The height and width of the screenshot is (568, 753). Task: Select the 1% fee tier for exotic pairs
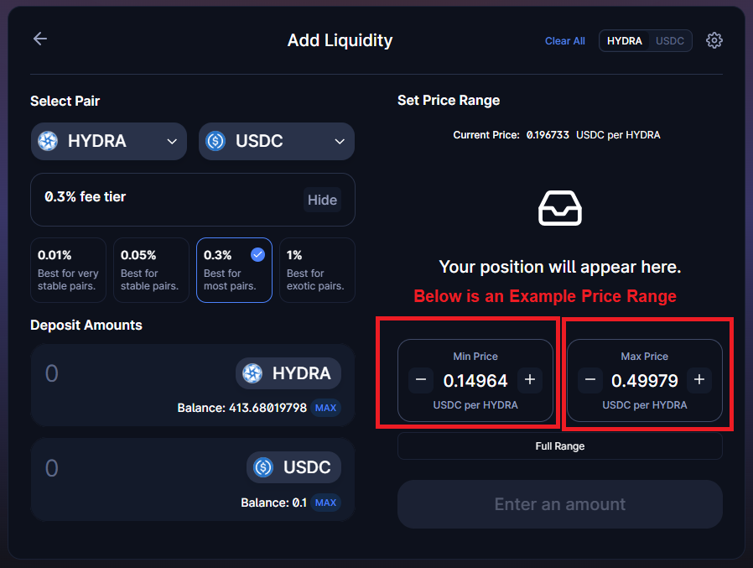[316, 269]
